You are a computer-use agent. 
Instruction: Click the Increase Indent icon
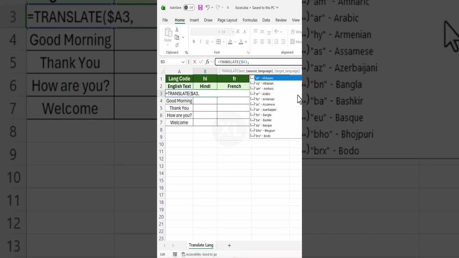tap(283, 42)
